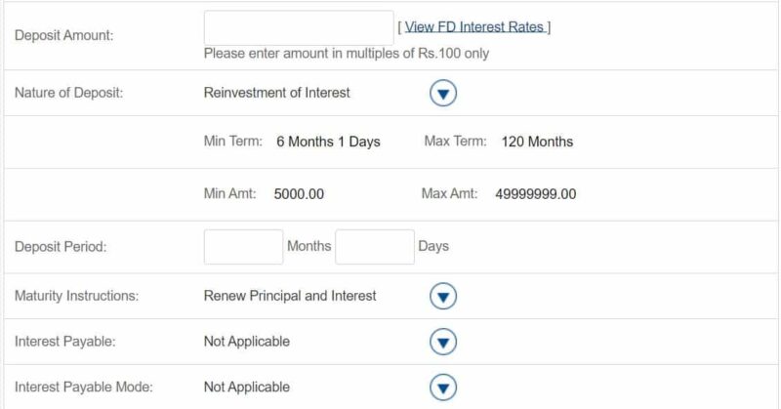Image resolution: width=781 pixels, height=409 pixels.
Task: Expand the Interest Payable Mode dropdown arrow
Action: [x=443, y=388]
